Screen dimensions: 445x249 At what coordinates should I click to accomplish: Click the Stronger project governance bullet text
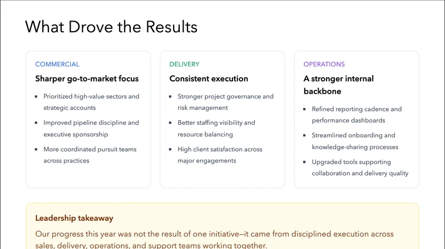225,101
